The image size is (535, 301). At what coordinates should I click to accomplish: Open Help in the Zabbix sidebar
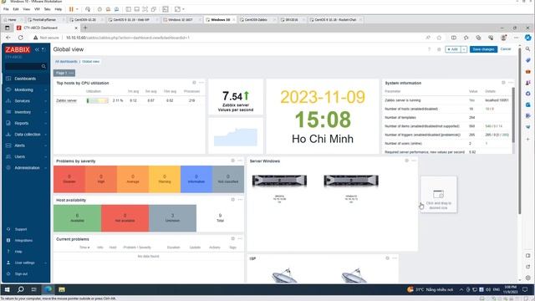click(18, 252)
